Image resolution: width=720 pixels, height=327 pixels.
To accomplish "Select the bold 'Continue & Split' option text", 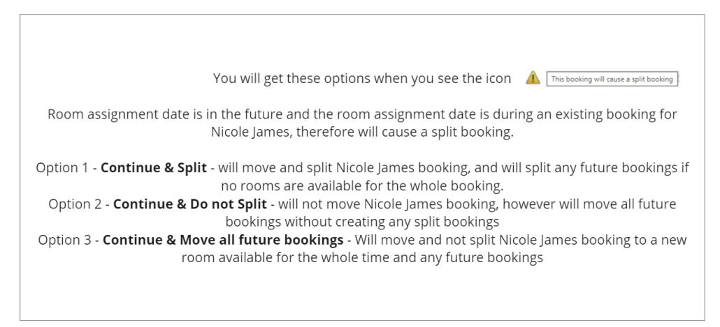I will pos(154,167).
